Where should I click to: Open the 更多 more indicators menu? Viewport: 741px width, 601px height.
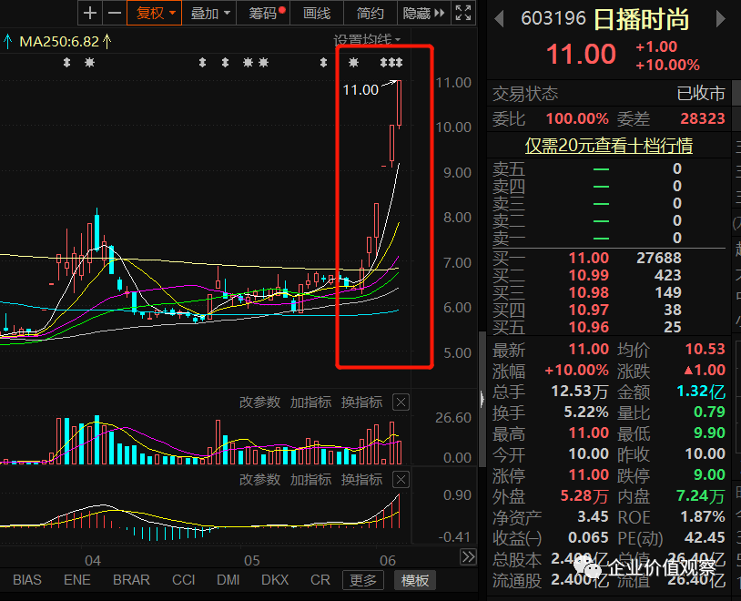362,579
